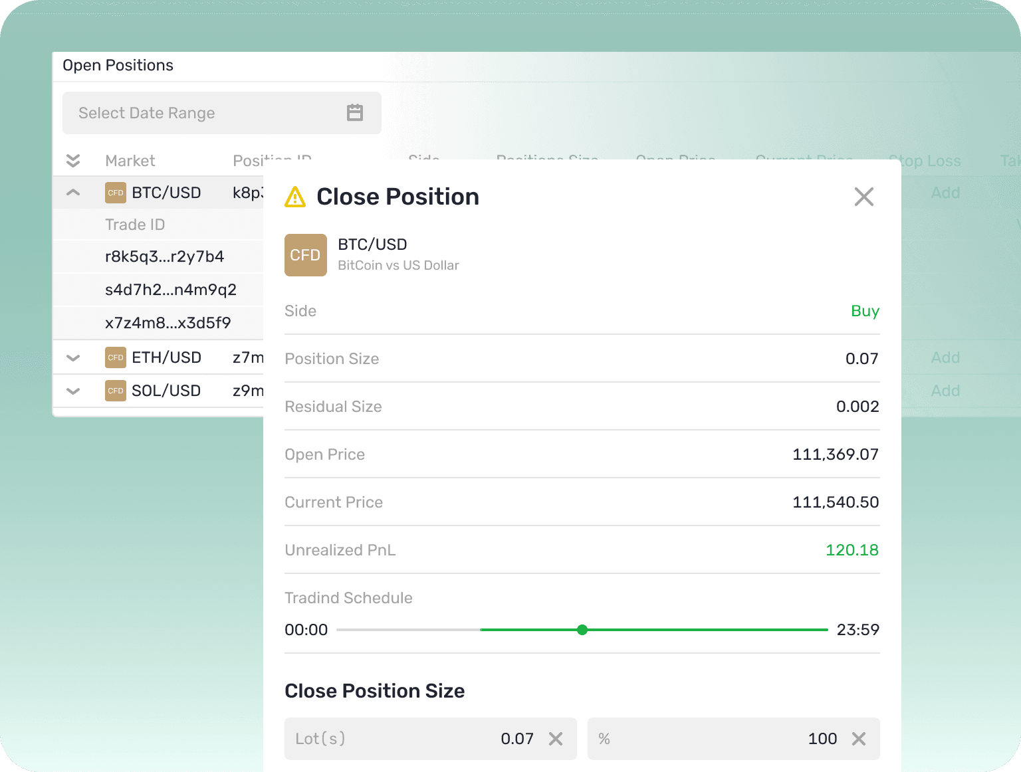
Task: Click the Lot(s) size input field
Action: pyautogui.click(x=431, y=739)
